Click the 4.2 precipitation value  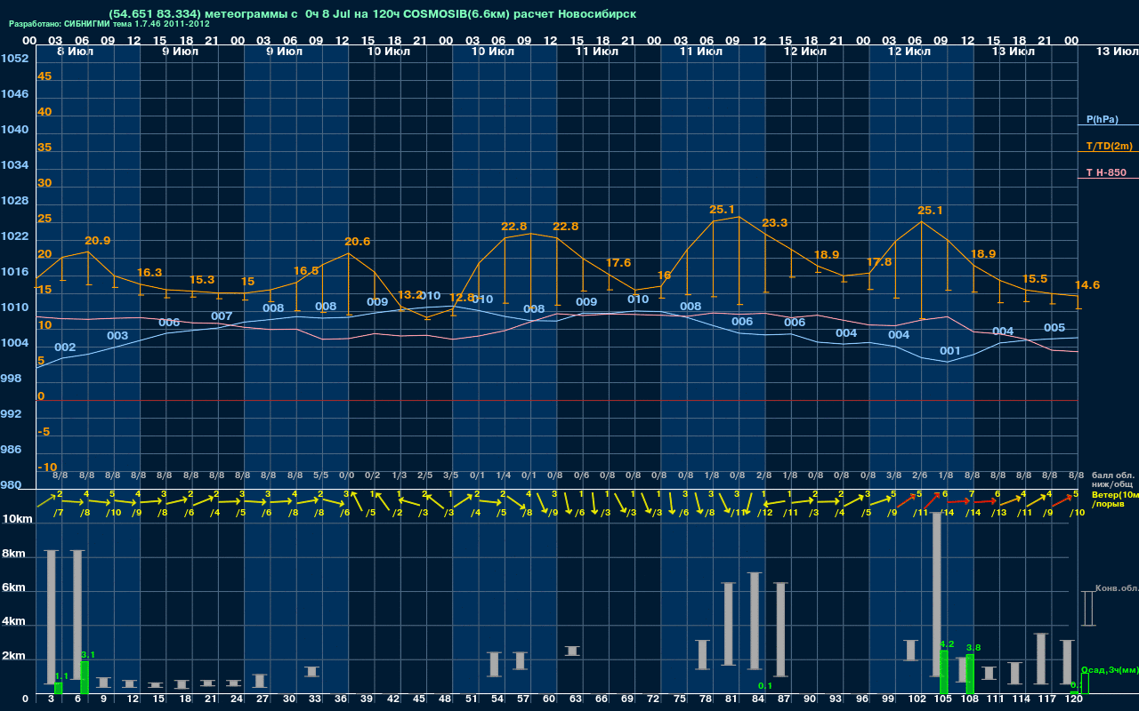pos(947,644)
